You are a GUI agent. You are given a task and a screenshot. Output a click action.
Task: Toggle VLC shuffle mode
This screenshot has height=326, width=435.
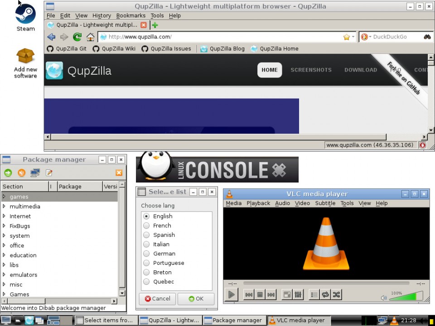[x=337, y=295]
